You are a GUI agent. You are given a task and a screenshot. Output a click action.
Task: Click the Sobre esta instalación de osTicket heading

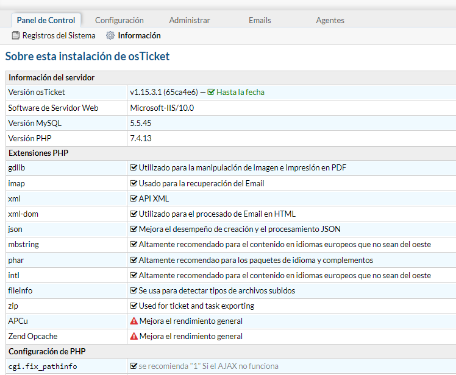coord(87,57)
